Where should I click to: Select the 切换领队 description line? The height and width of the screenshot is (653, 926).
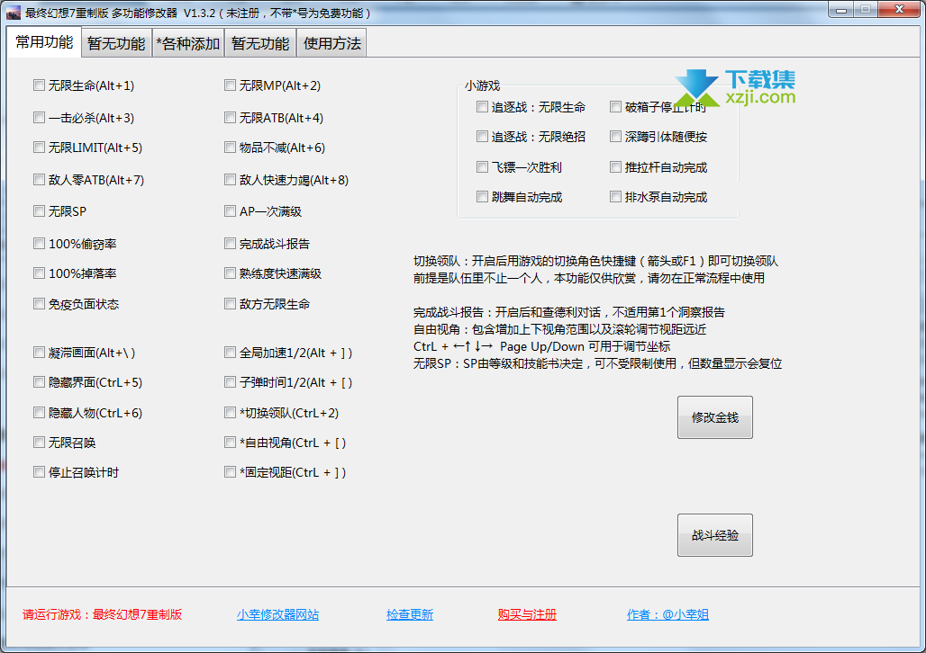pos(596,262)
